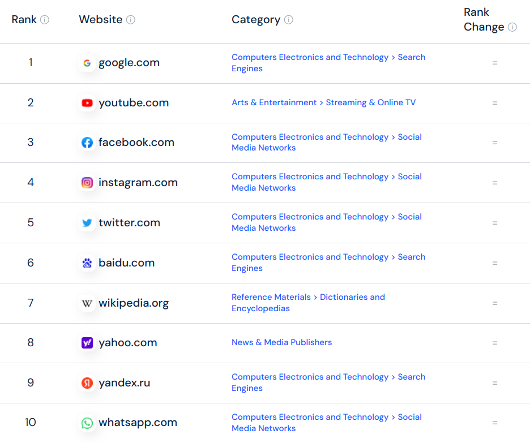Open google.com website entry
The image size is (530, 443).
pyautogui.click(x=129, y=63)
